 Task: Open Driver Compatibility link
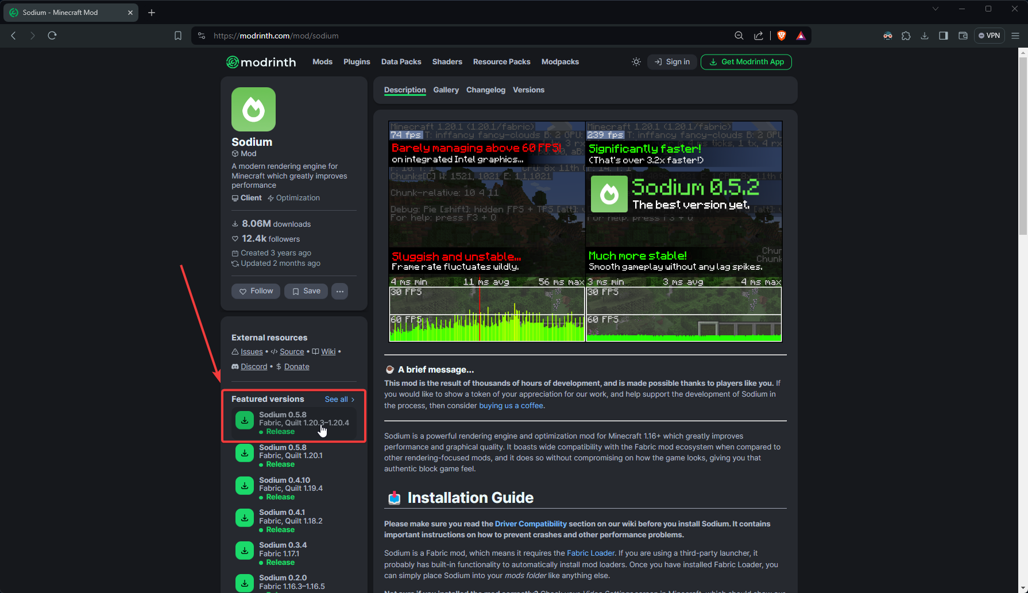531,524
